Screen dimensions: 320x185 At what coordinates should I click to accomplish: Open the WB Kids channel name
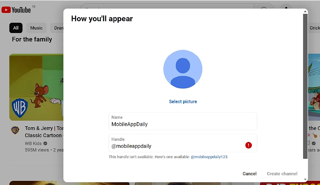(33, 144)
